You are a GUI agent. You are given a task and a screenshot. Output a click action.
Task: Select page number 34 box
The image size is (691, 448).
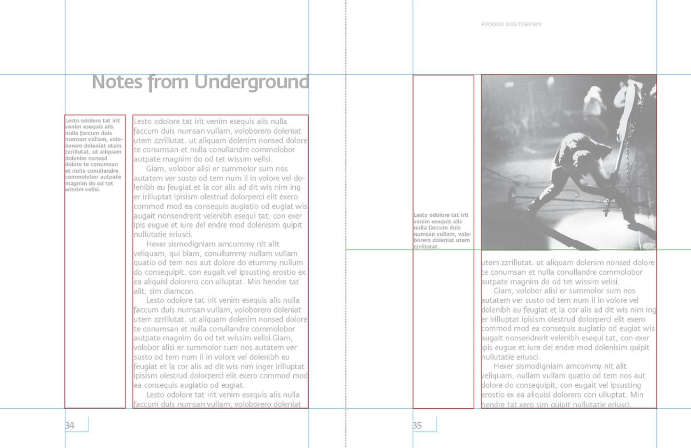click(x=77, y=425)
